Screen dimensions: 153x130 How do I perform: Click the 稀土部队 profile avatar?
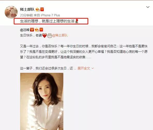click(x=11, y=12)
